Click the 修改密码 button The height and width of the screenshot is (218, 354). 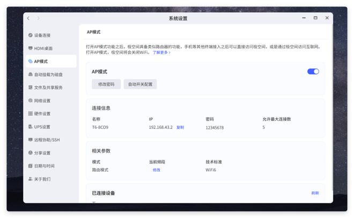click(106, 84)
